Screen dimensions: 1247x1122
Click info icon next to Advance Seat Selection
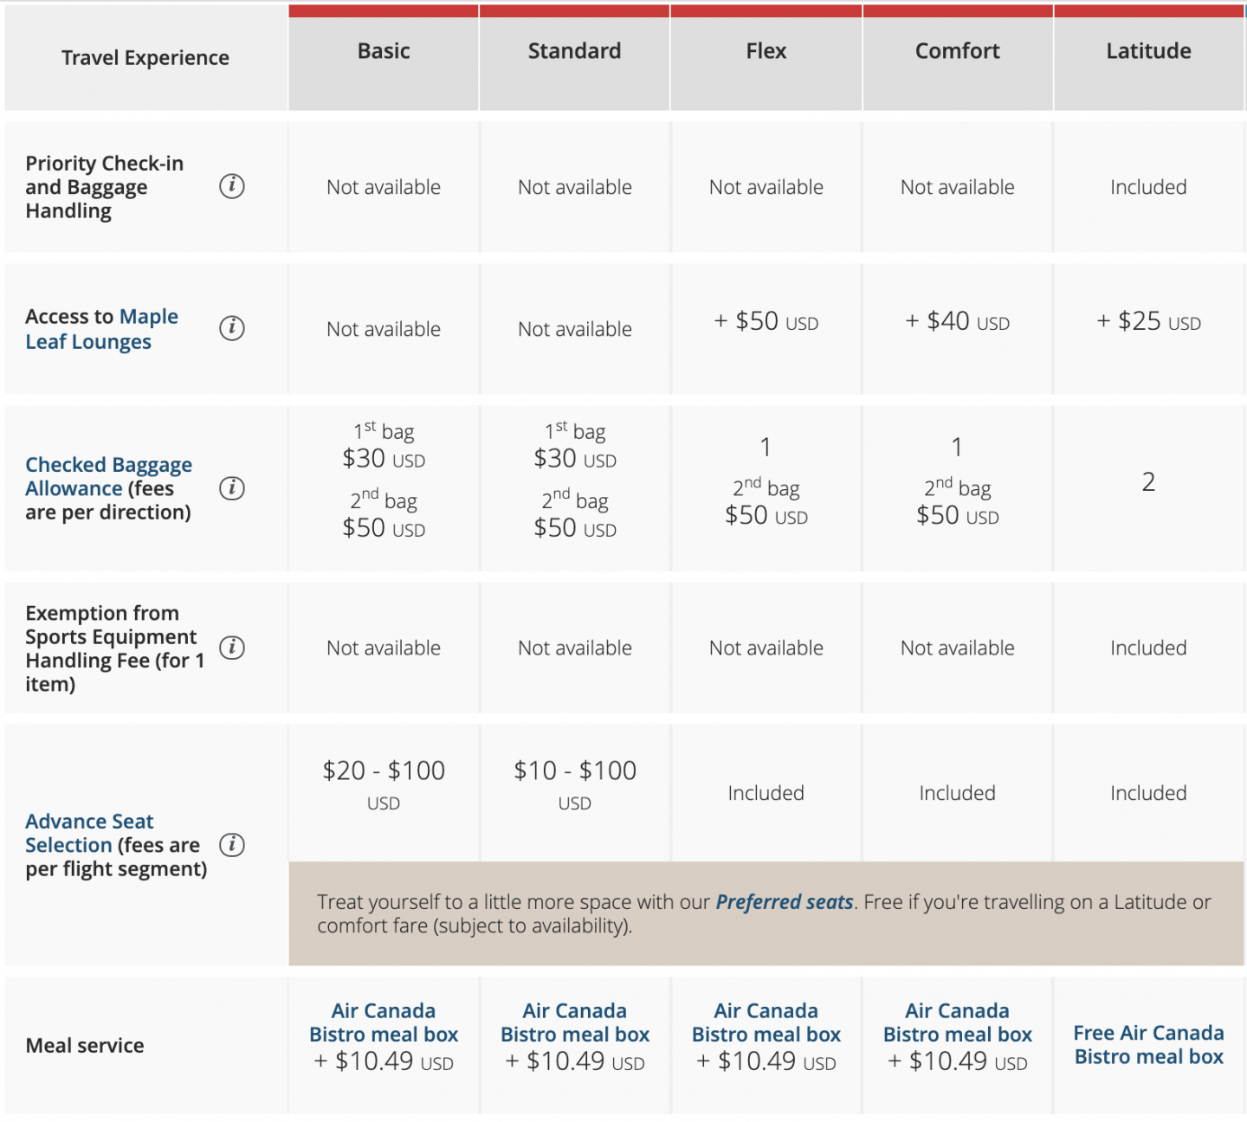(231, 845)
